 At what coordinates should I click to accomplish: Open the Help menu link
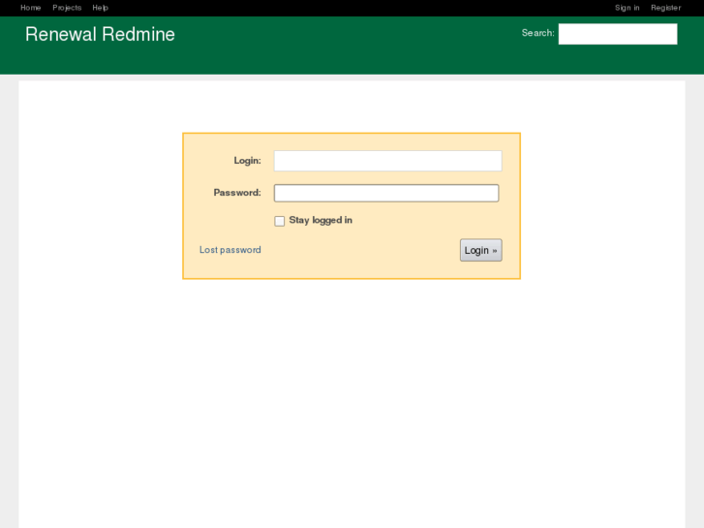click(100, 8)
